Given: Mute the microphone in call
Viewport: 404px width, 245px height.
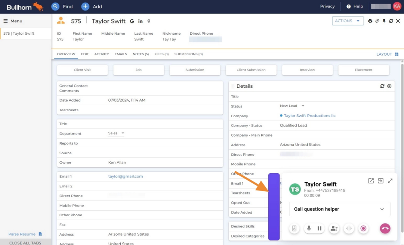Looking at the screenshot, I should click(309, 228).
